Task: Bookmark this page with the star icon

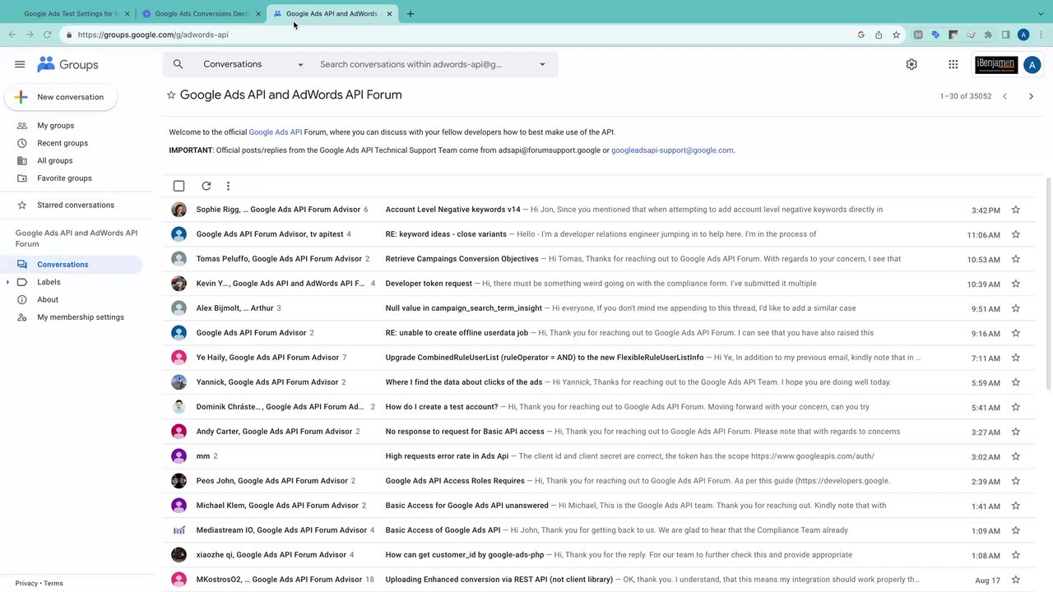Action: tap(896, 35)
